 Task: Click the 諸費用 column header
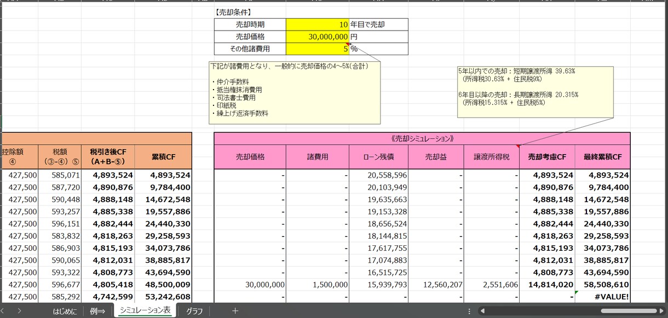click(317, 157)
